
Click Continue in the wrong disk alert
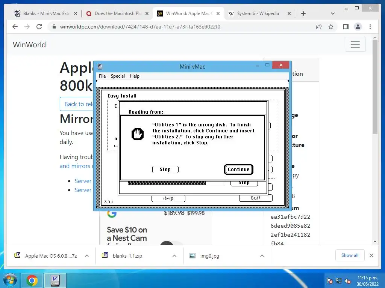[x=238, y=169]
